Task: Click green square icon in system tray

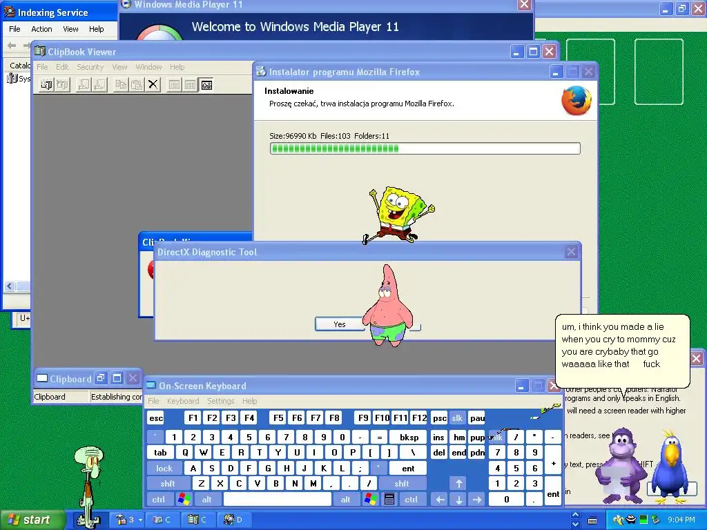Action: point(643,520)
